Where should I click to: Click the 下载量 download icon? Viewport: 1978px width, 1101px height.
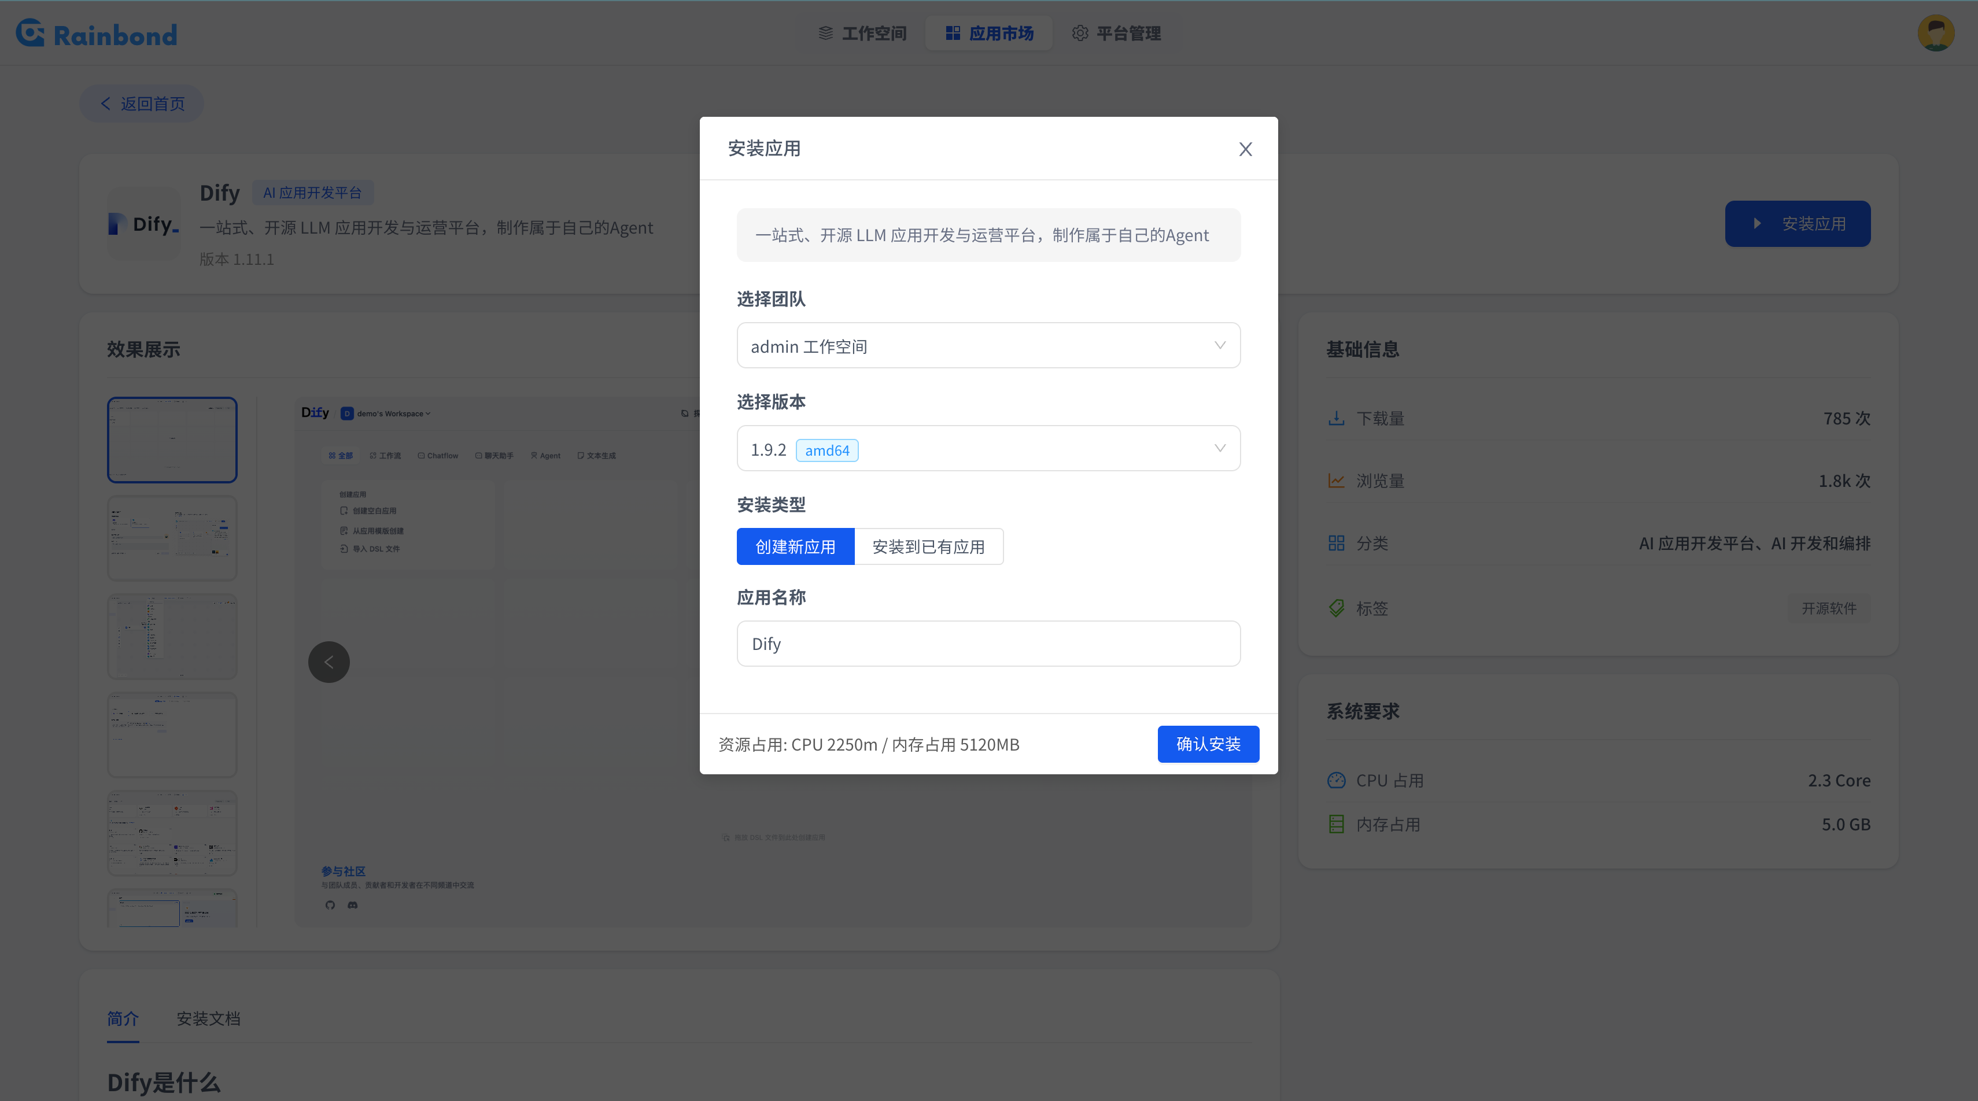[1336, 419]
